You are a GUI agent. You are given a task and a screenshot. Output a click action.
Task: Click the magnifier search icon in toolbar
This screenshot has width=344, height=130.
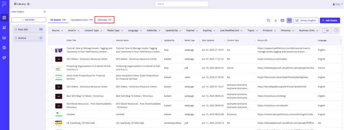(x=268, y=20)
